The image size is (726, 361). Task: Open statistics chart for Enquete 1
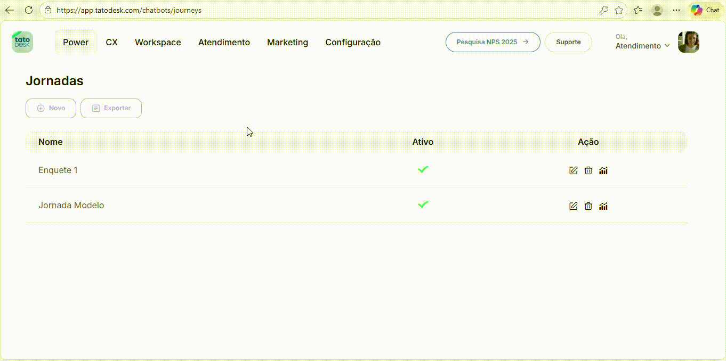[603, 170]
